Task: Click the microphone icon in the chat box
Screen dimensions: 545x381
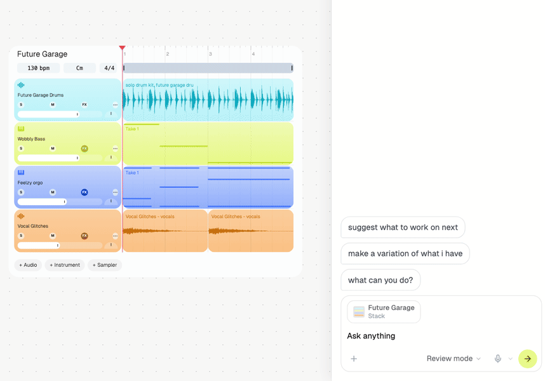Action: click(498, 358)
